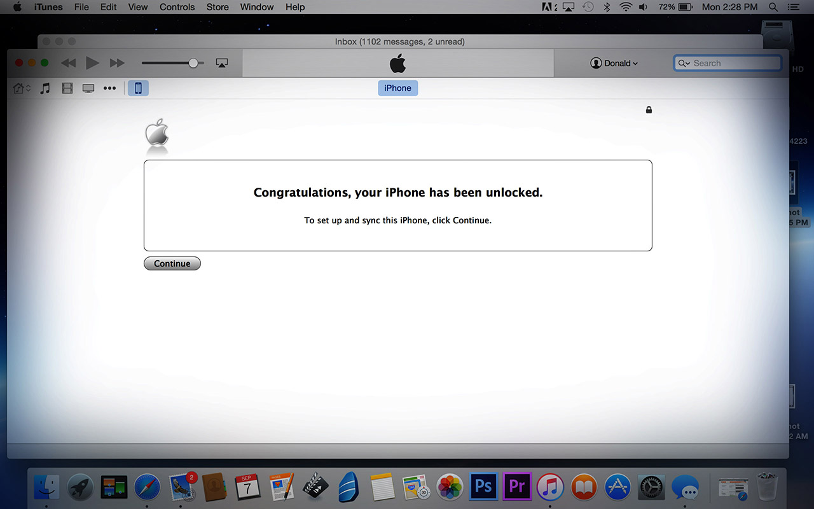This screenshot has width=814, height=509.
Task: Open the iTunes application menu
Action: [x=48, y=7]
